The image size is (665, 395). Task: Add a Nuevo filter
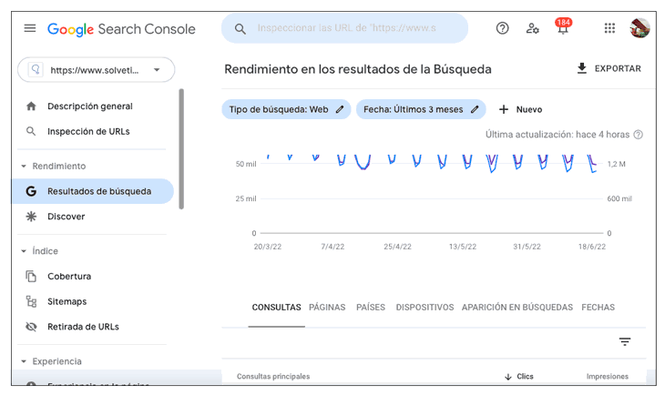[x=520, y=109]
